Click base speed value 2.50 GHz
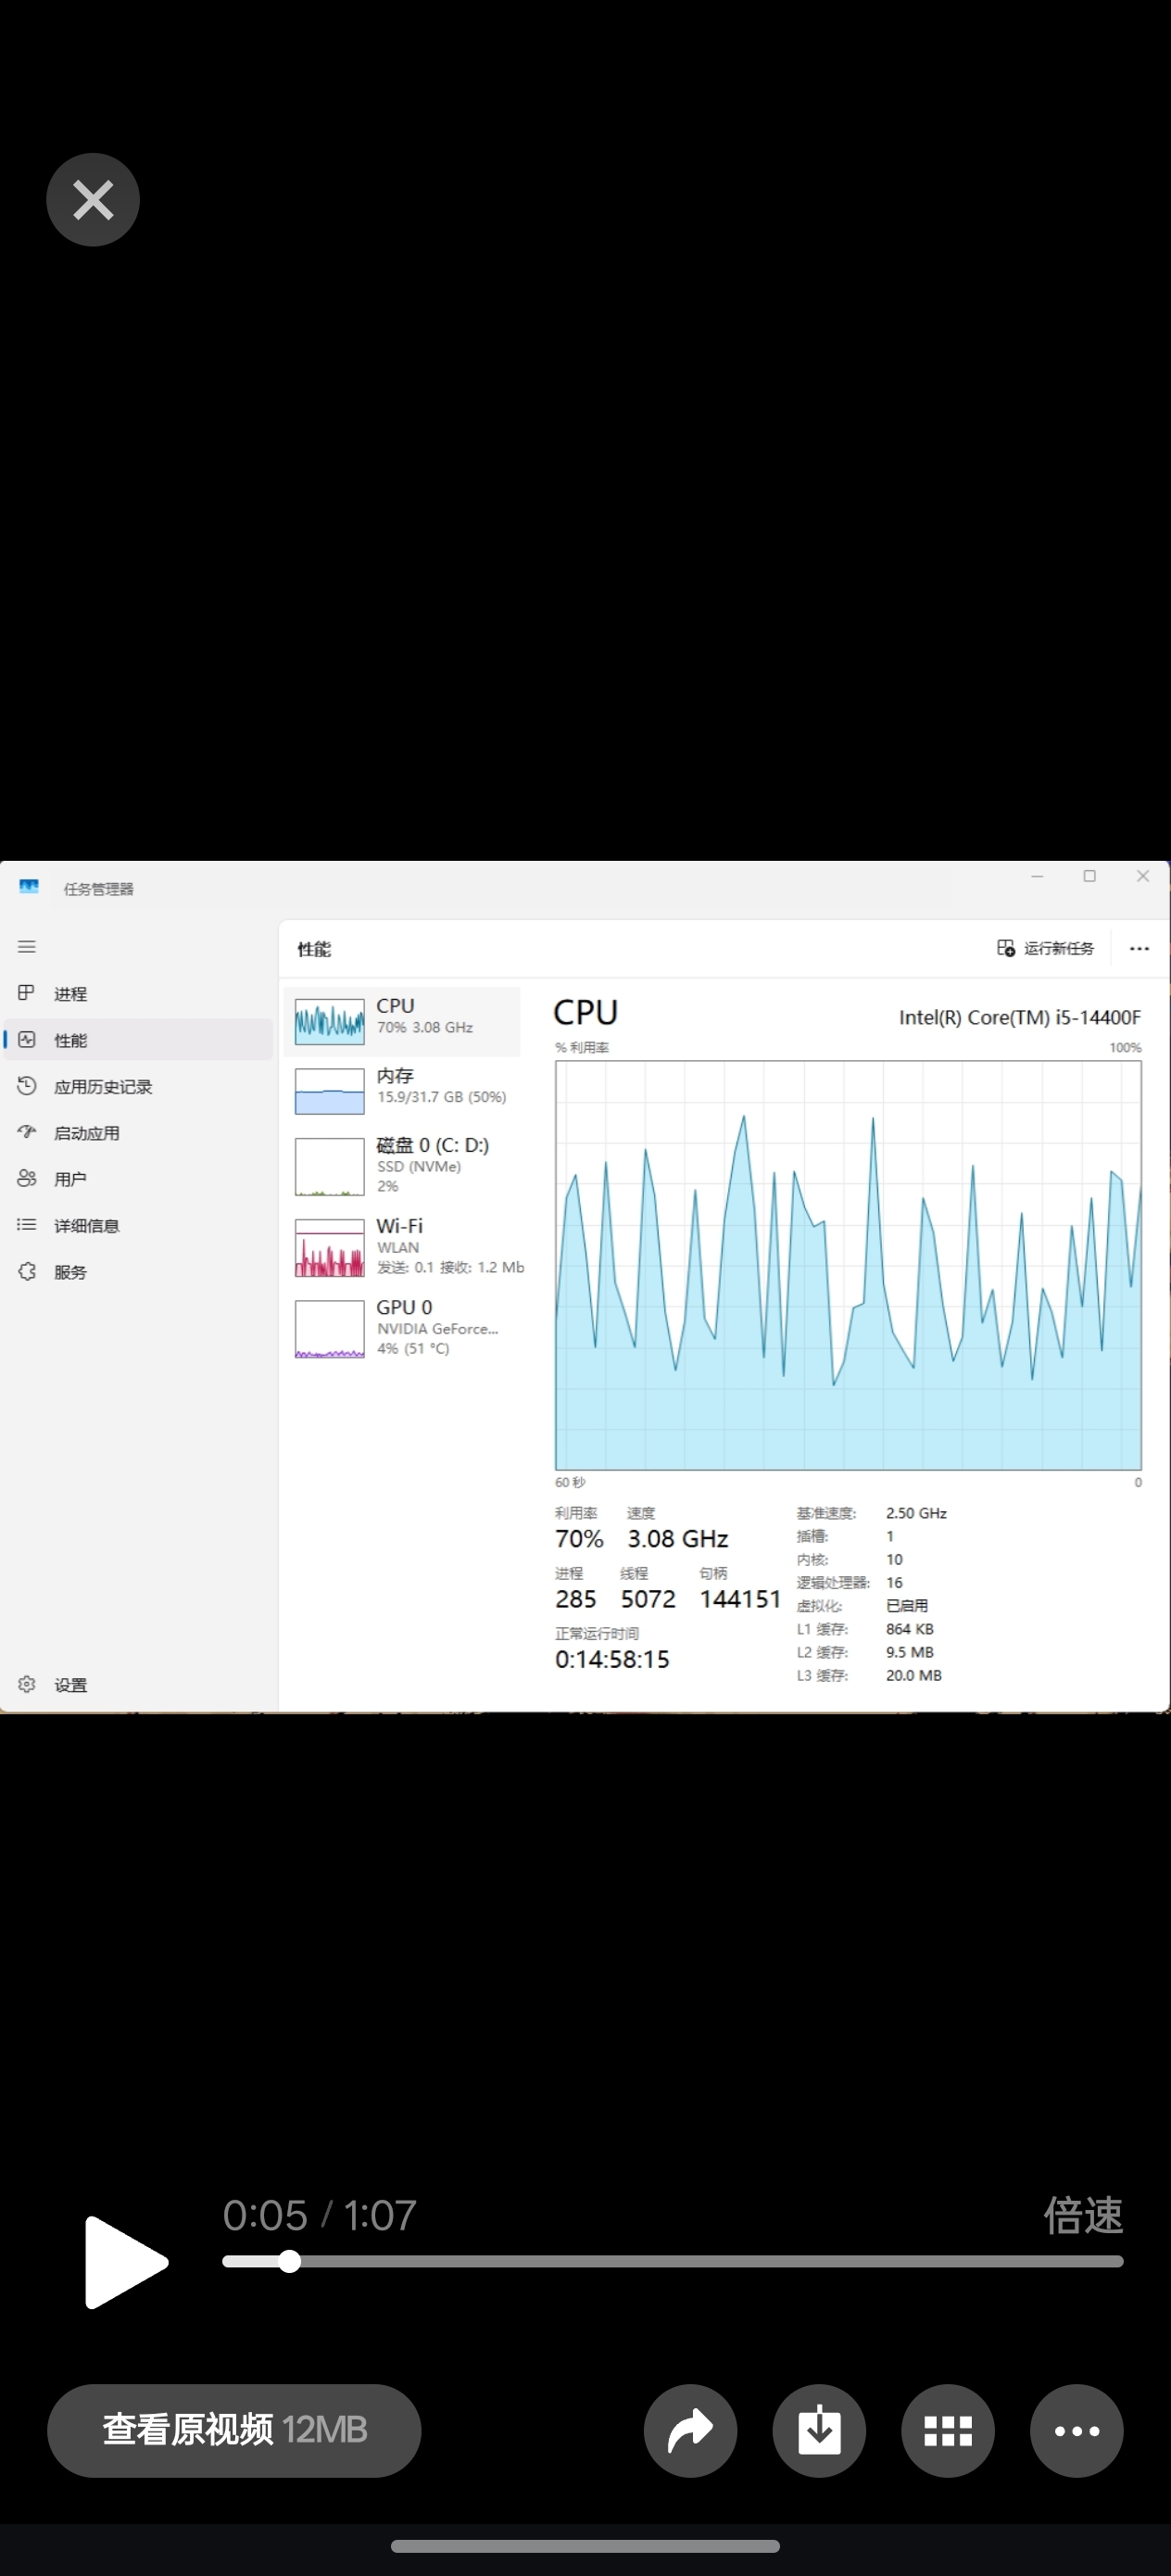 [916, 1513]
